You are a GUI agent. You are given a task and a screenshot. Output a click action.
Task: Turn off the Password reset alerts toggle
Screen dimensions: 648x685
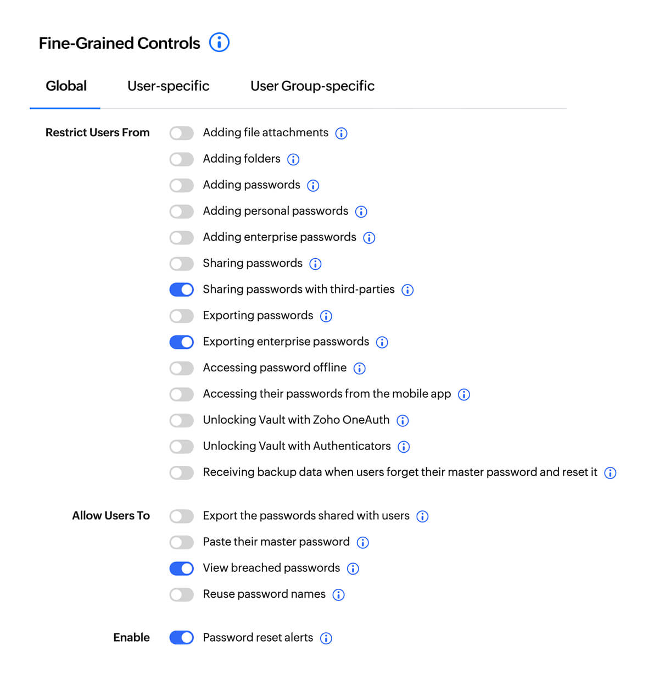click(181, 638)
